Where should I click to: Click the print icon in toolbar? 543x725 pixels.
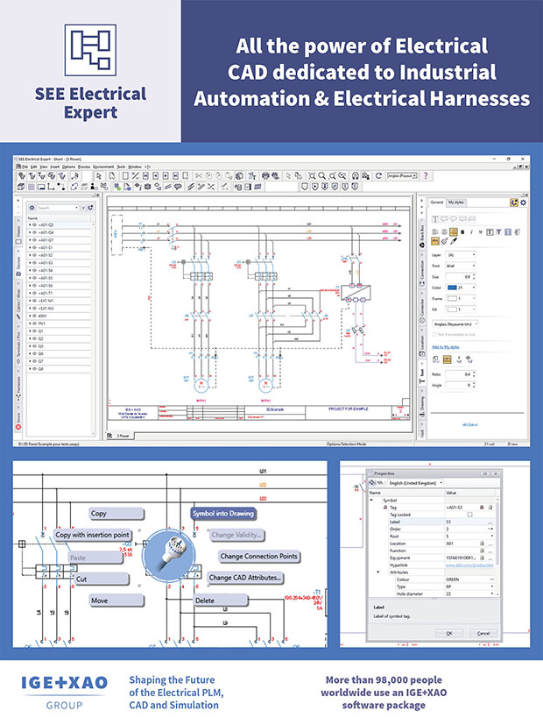[x=265, y=176]
